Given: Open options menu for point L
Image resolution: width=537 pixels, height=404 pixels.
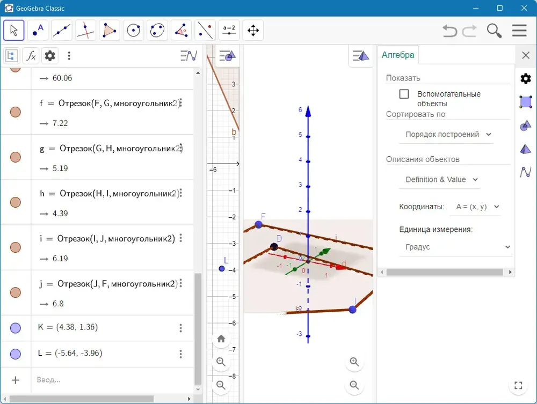Looking at the screenshot, I should click(x=181, y=354).
